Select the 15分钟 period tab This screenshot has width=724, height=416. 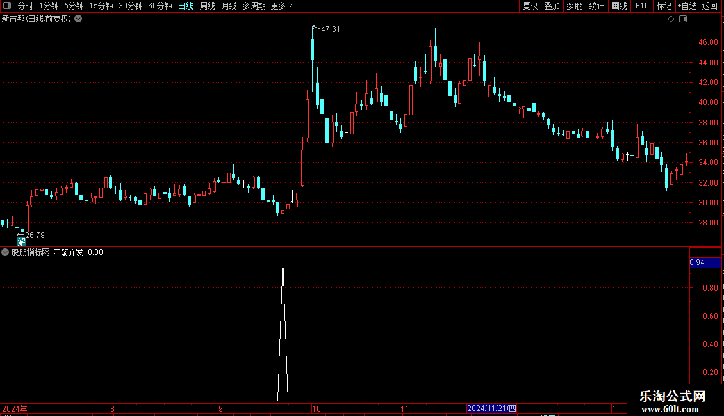[101, 6]
